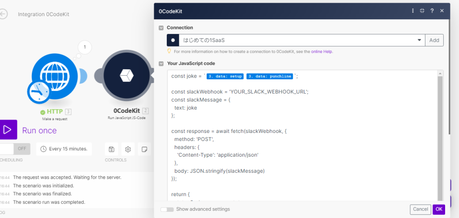Open the online Help link
The width and height of the screenshot is (459, 218).
click(322, 52)
